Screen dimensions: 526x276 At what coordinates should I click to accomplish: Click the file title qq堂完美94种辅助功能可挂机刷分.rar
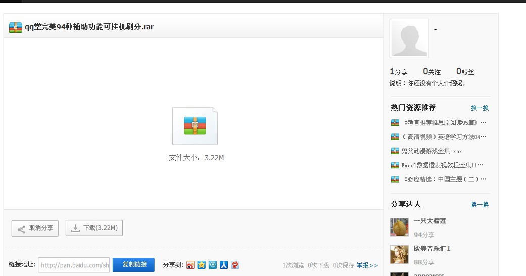[89, 27]
